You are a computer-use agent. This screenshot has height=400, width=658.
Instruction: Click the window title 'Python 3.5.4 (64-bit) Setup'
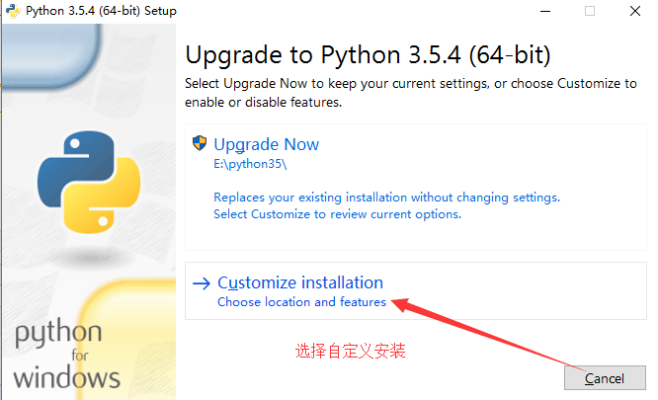tap(101, 11)
